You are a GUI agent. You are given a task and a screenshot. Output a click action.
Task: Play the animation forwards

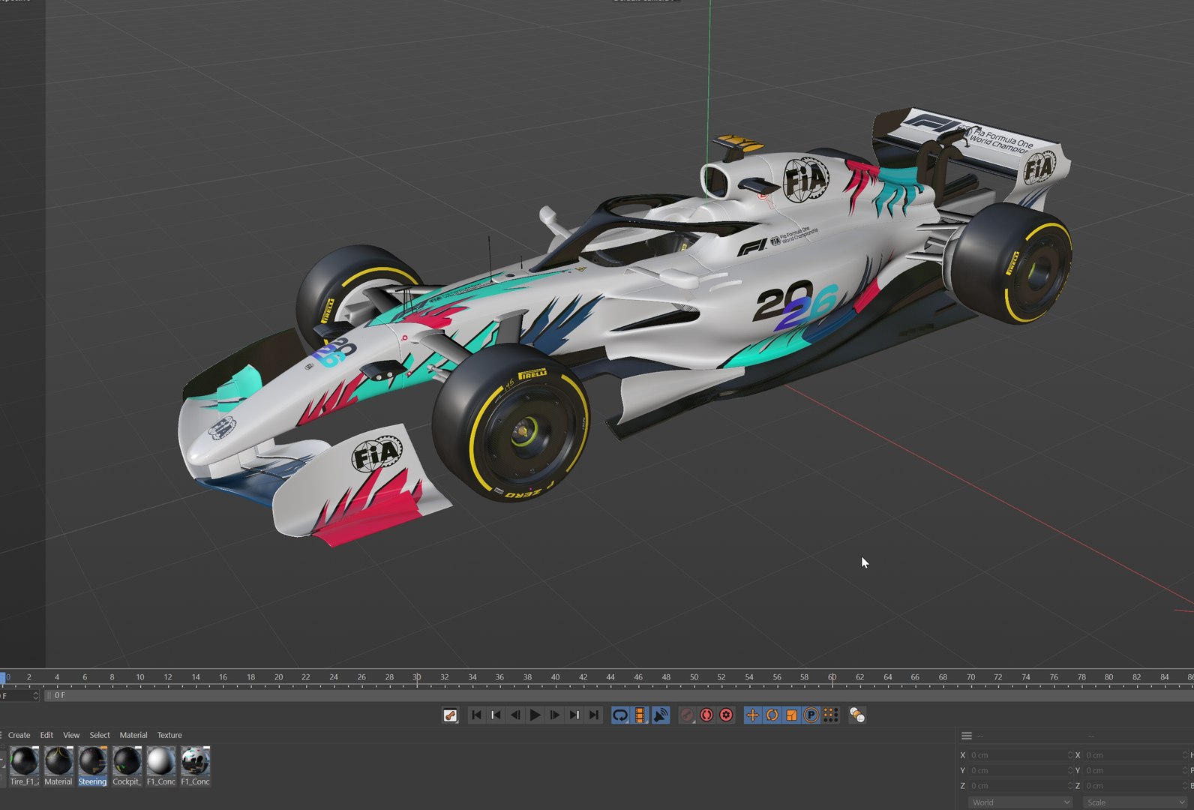coord(535,715)
